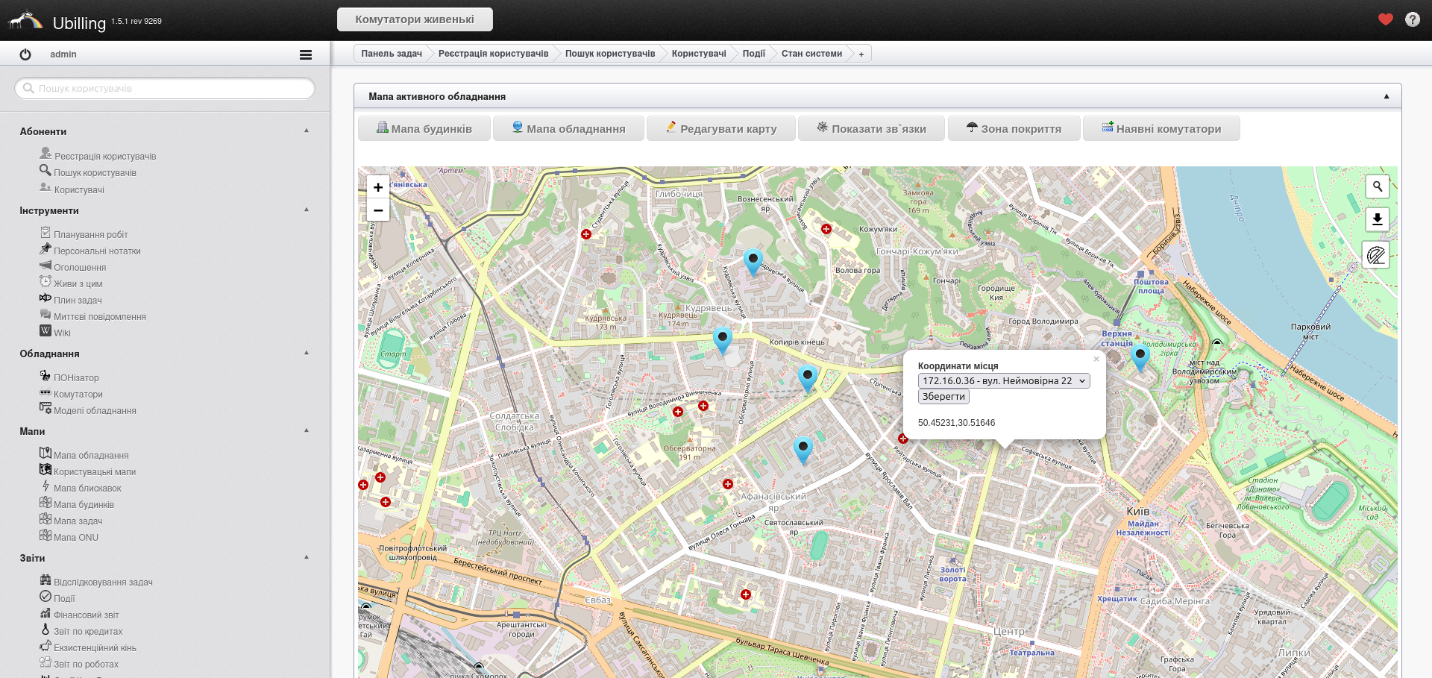This screenshot has width=1432, height=678.
Task: Open Комутатори in the sidebar
Action: (78, 395)
